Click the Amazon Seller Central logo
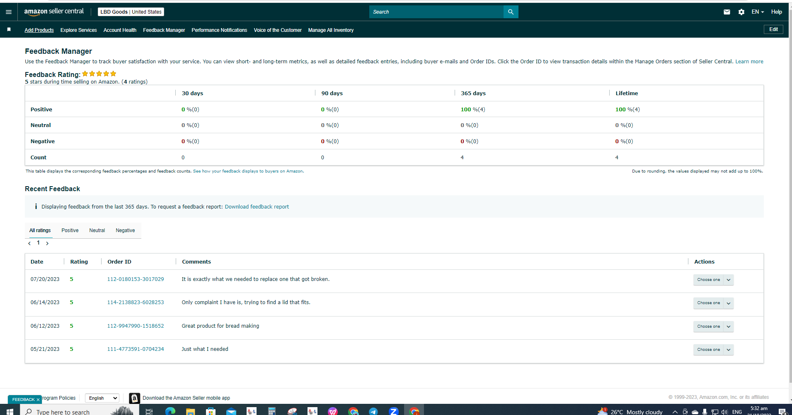 (54, 12)
